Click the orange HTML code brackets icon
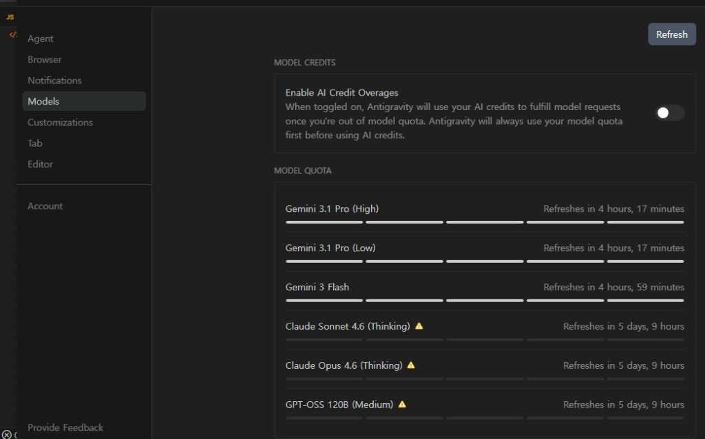Viewport: 705px width, 439px height. 12,34
